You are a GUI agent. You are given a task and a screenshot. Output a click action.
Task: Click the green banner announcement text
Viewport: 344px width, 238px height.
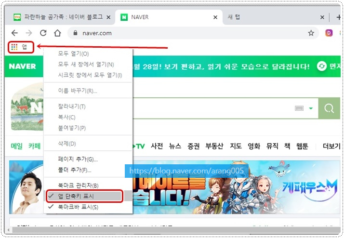coord(221,66)
